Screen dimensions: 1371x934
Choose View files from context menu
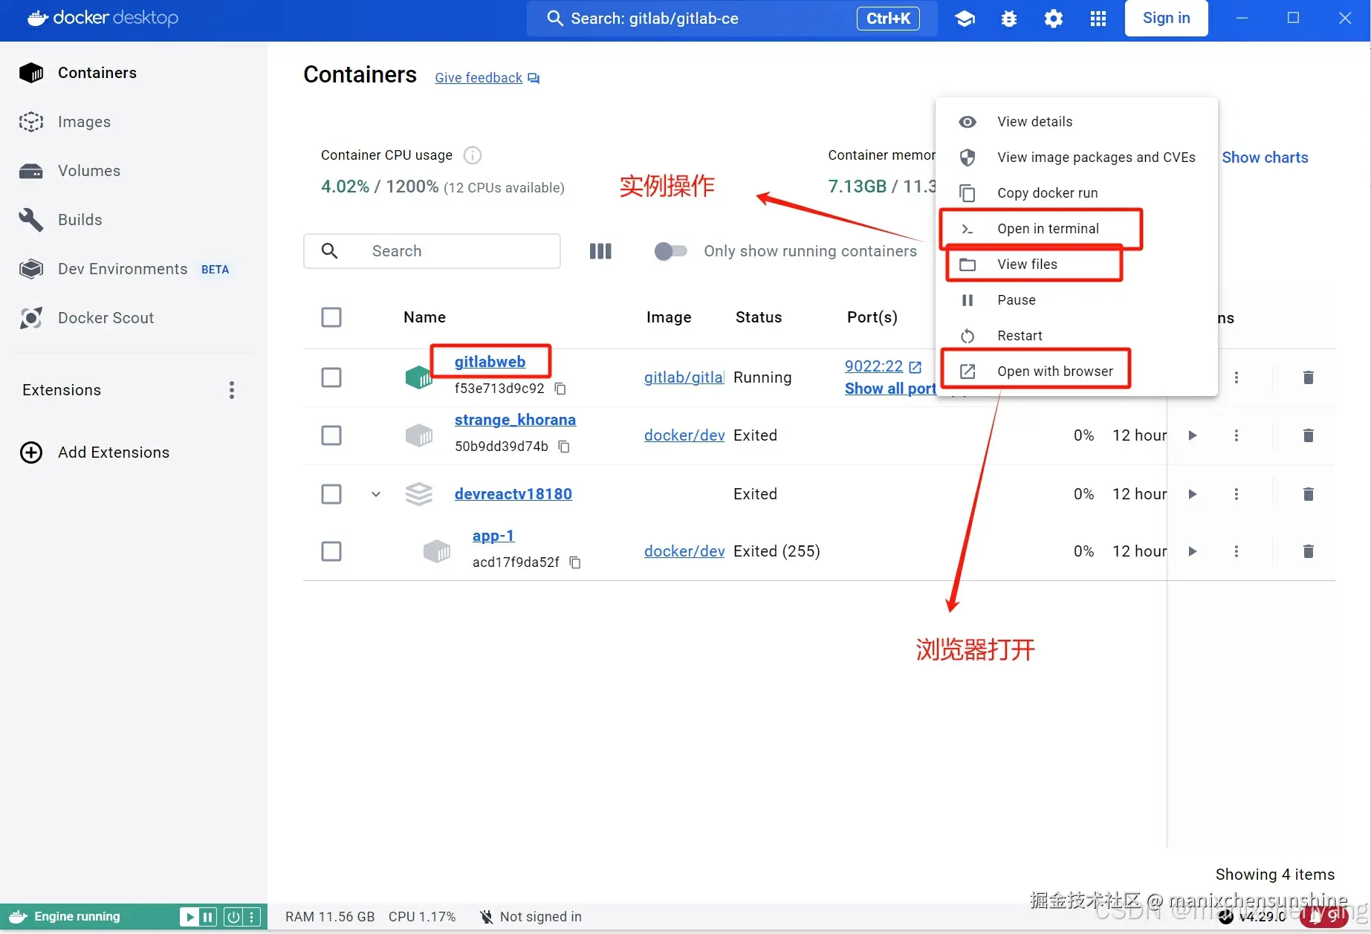tap(1077, 265)
